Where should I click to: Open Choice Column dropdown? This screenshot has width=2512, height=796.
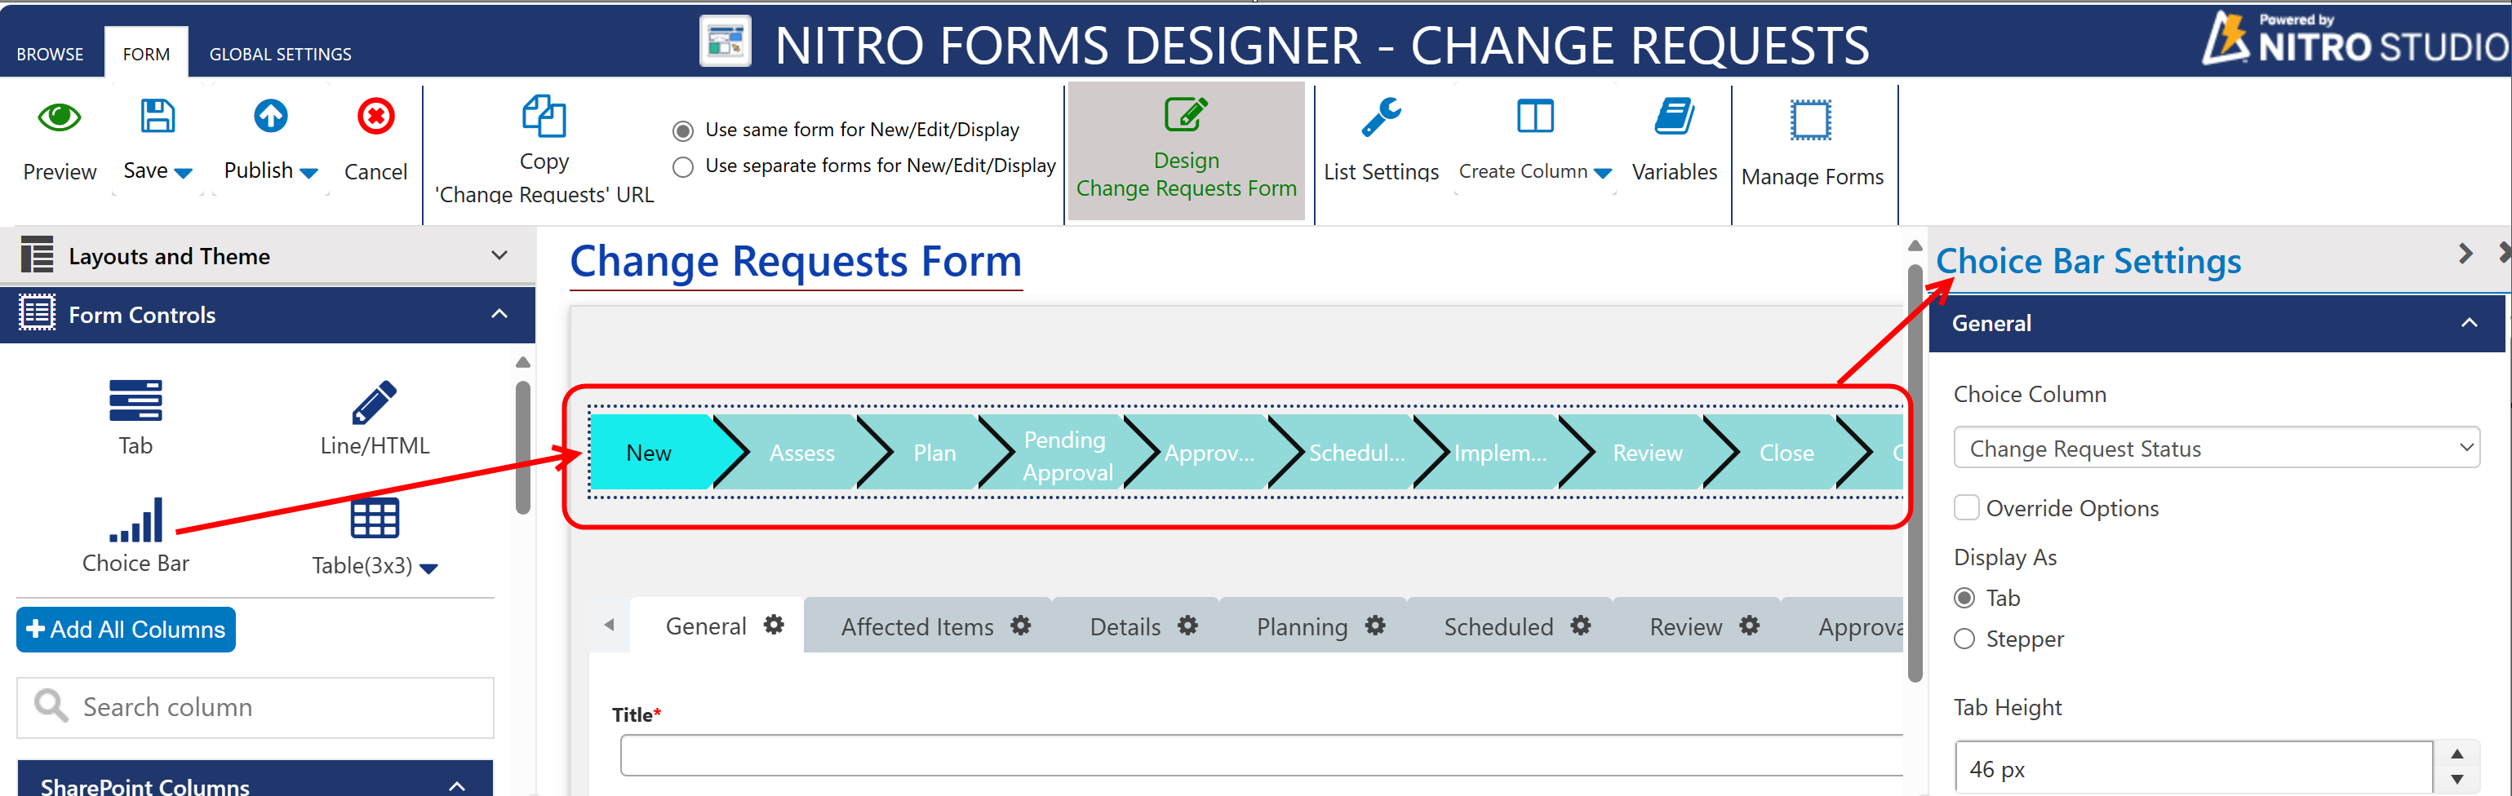click(x=2216, y=447)
